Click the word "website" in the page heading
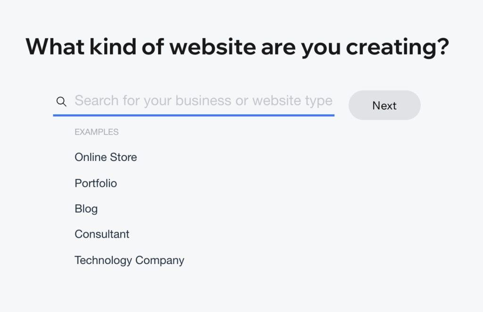483x312 pixels. pyautogui.click(x=213, y=47)
